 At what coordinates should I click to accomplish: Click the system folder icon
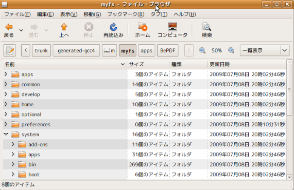click(x=15, y=135)
